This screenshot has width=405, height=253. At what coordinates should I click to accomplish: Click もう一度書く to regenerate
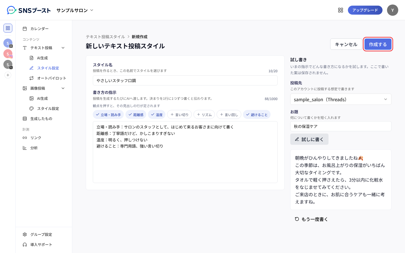click(311, 219)
